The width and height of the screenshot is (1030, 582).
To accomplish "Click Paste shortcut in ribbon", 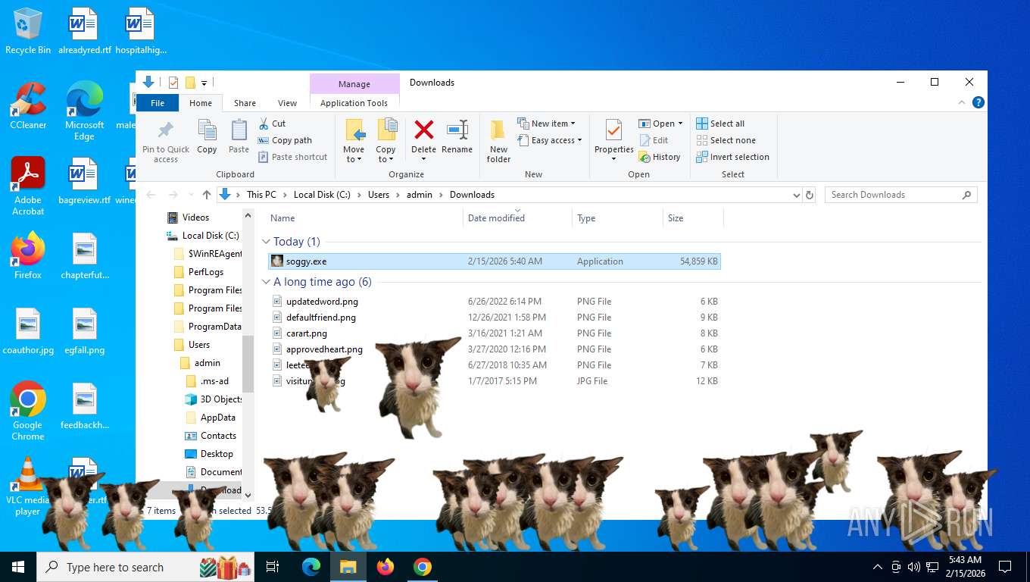I will click(293, 157).
